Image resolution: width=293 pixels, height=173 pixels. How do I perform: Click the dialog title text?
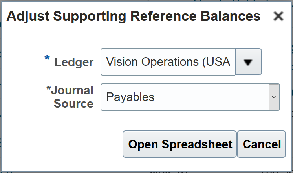coord(134,16)
